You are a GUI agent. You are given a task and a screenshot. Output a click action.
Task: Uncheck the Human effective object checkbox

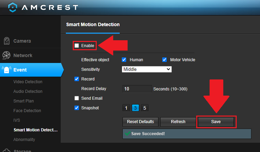click(124, 60)
